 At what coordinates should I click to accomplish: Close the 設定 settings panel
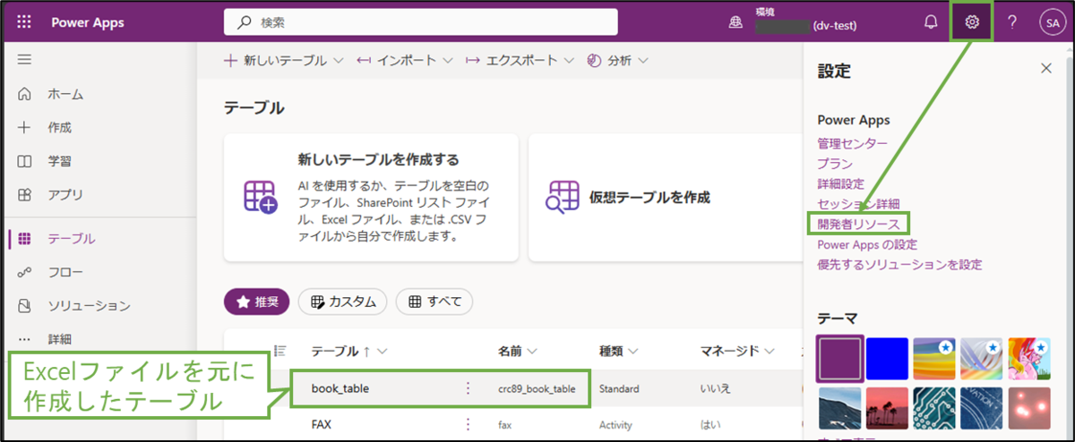point(1045,68)
